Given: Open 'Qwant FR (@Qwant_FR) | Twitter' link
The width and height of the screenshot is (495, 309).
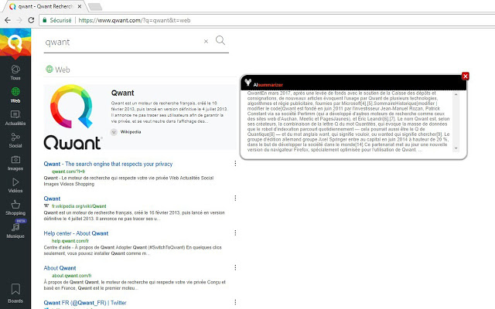Looking at the screenshot, I should point(85,303).
